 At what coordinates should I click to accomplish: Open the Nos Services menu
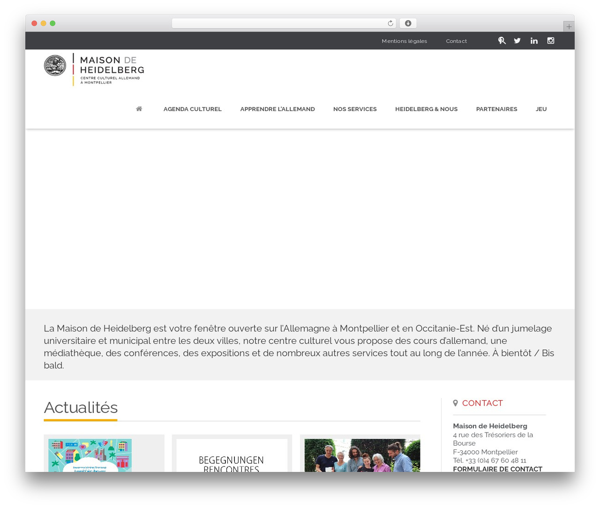click(355, 109)
